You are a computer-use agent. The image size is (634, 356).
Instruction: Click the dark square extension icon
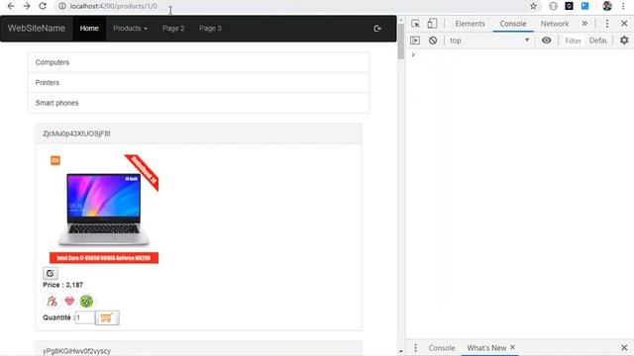click(x=569, y=6)
